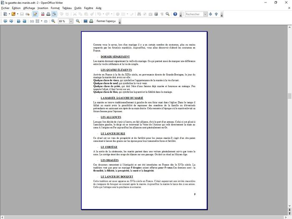Viewport: 292px width, 219px height.
Task: Show two pages preview icon
Action: (32, 21)
